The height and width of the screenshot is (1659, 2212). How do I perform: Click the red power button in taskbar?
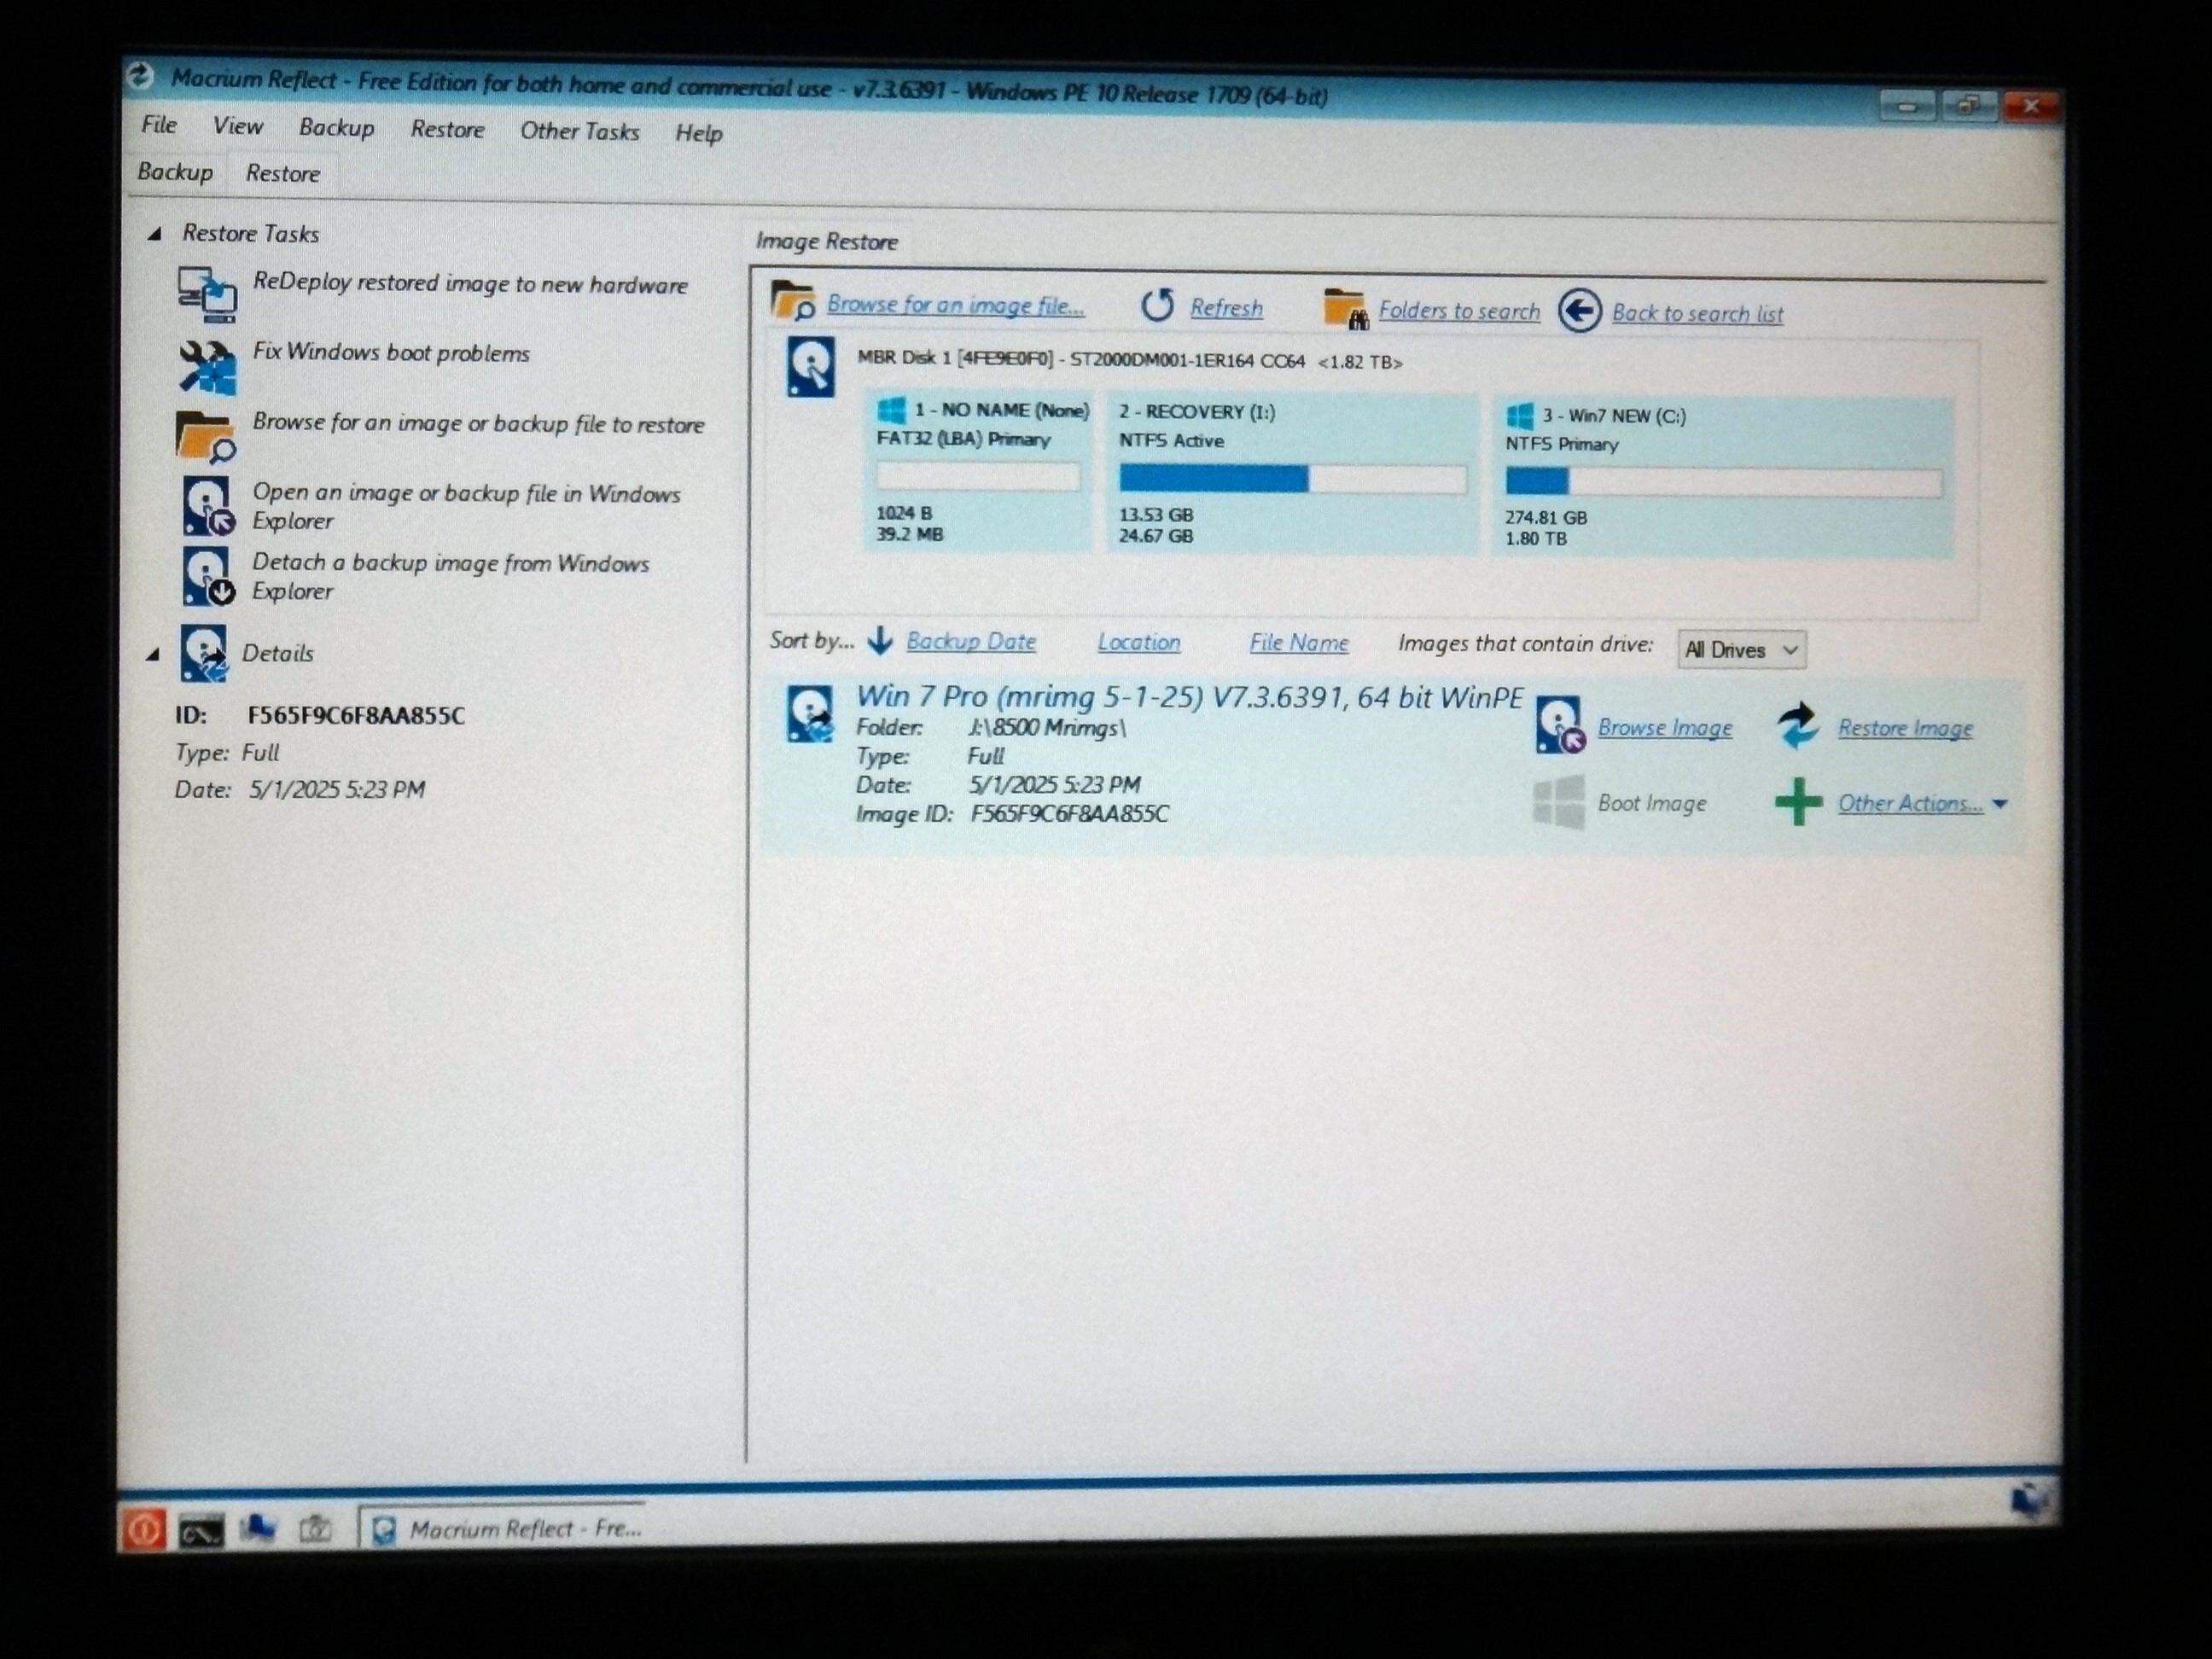tap(143, 1529)
